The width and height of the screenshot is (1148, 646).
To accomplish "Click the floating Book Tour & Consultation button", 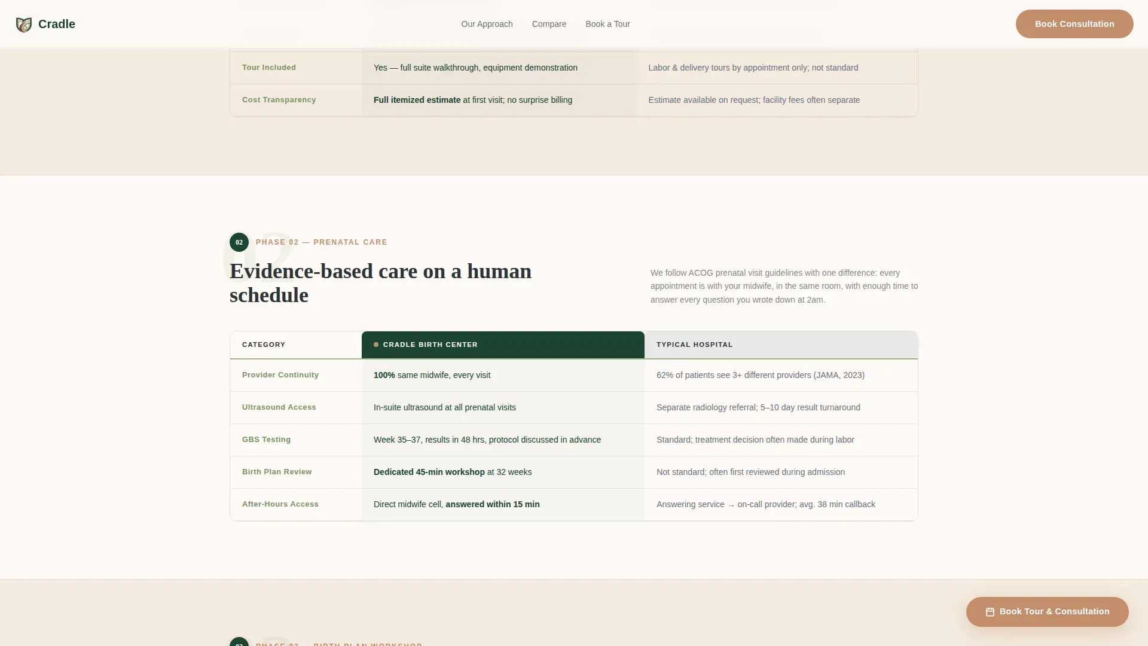I will point(1048,611).
